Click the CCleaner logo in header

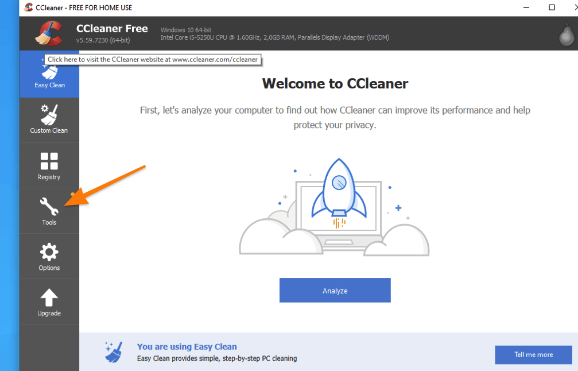(49, 33)
